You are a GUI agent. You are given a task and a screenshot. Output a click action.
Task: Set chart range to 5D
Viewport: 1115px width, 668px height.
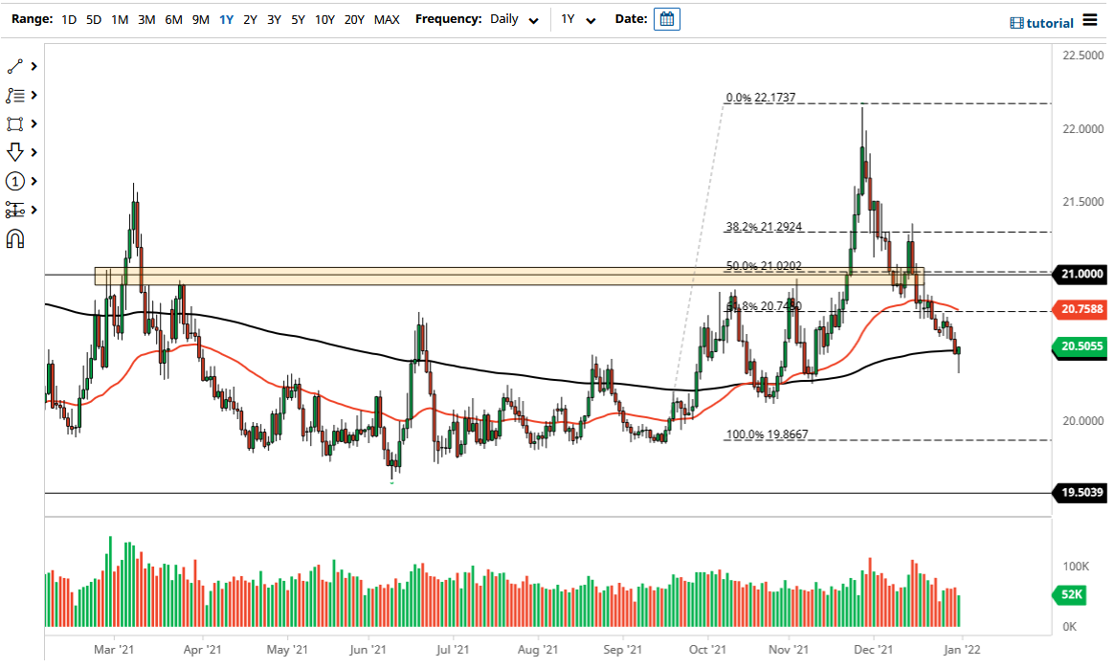[x=93, y=18]
